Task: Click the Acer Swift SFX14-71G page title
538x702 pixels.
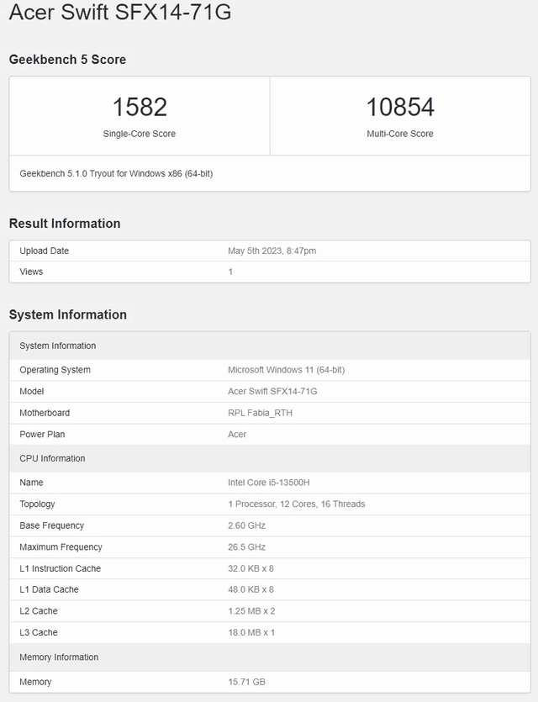Action: [x=119, y=13]
